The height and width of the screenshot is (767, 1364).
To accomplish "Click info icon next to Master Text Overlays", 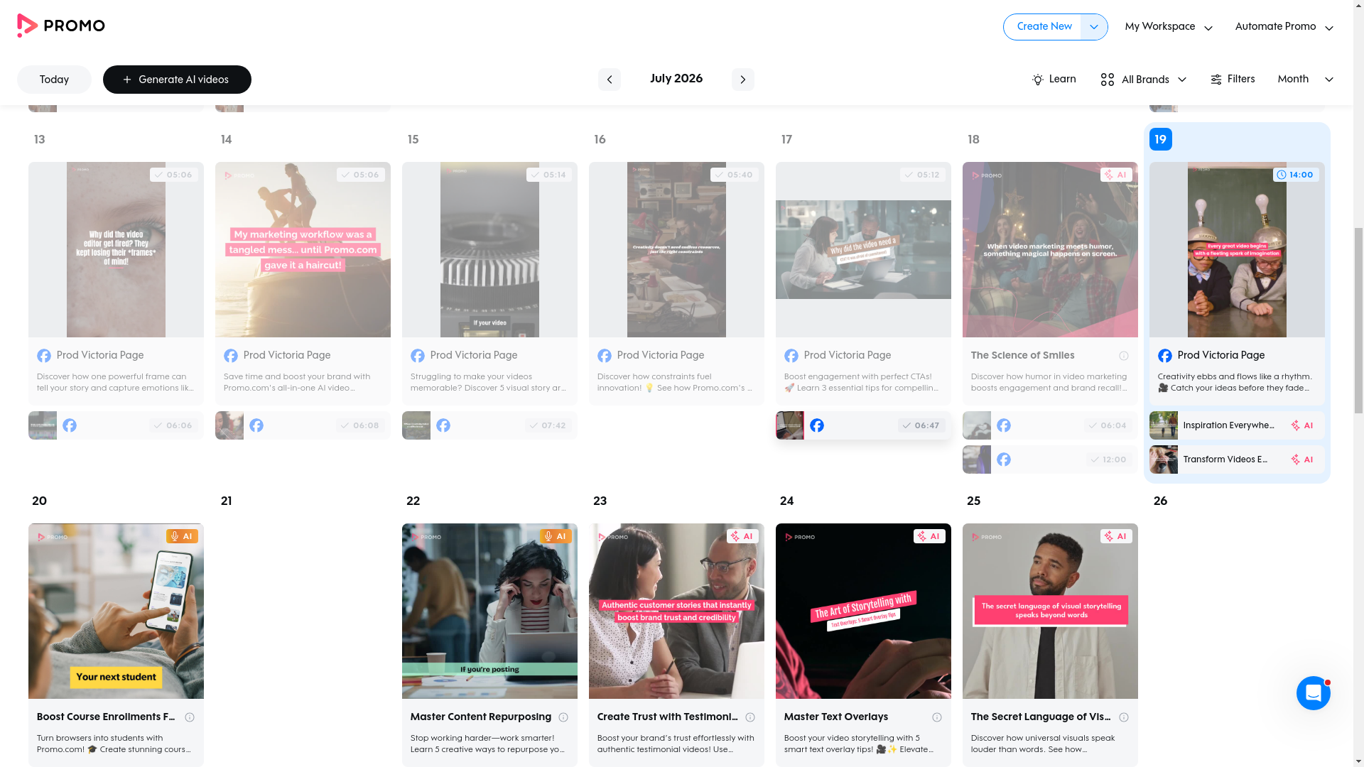I will coord(936,717).
